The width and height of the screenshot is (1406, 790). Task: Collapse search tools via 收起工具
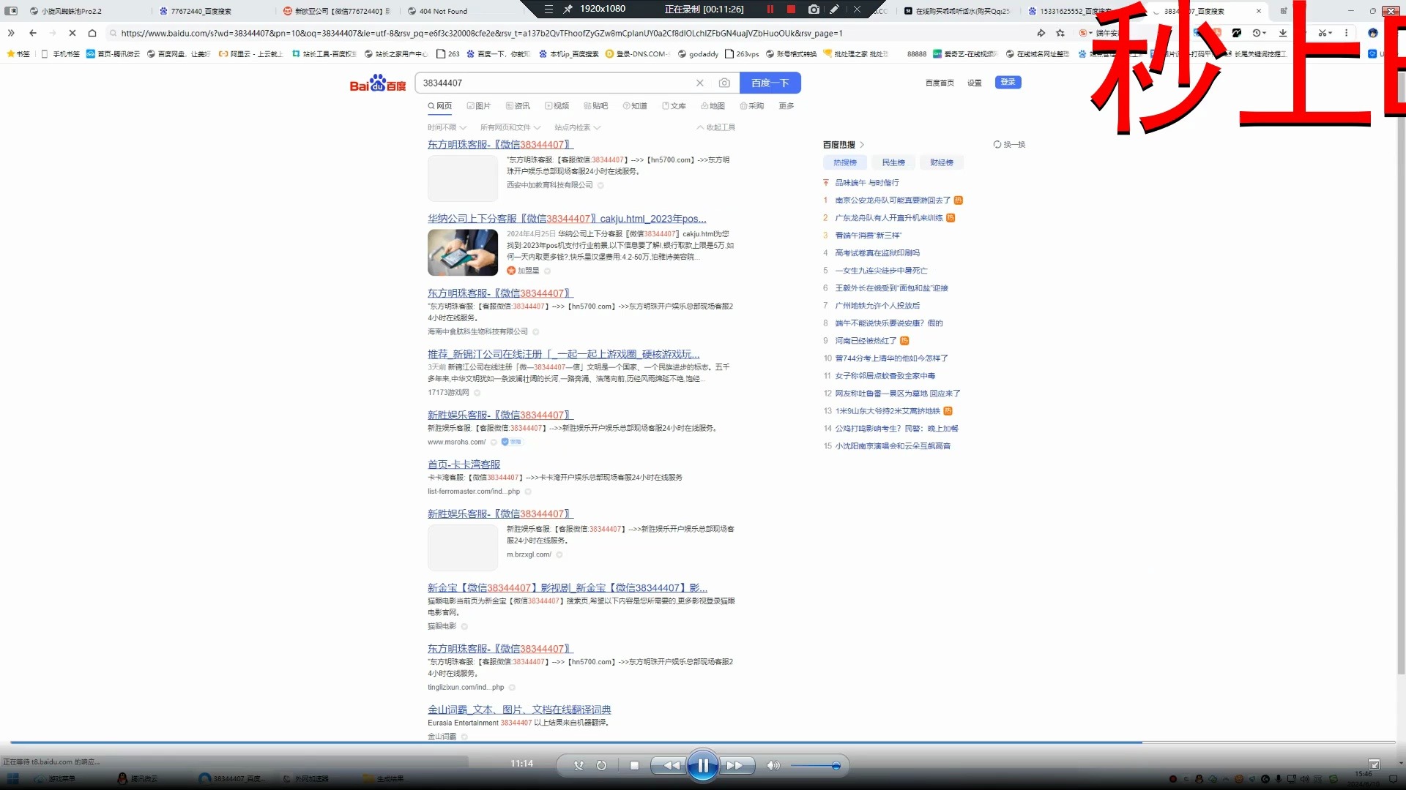click(716, 127)
